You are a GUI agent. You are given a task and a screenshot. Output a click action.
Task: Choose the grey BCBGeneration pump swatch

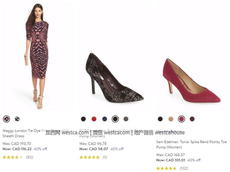(x=126, y=119)
